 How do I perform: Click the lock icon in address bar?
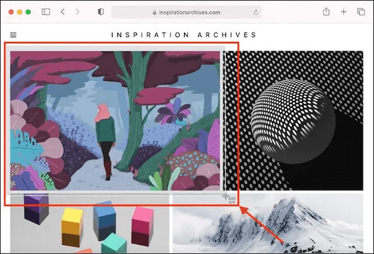tap(154, 12)
